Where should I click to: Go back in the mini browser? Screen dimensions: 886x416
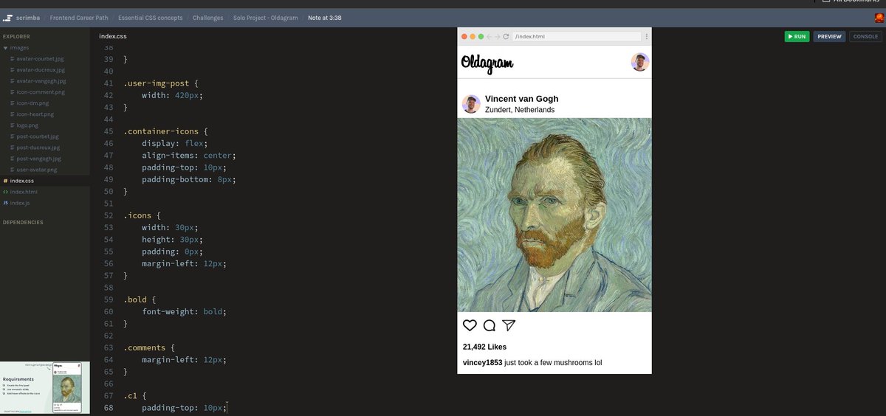click(489, 36)
